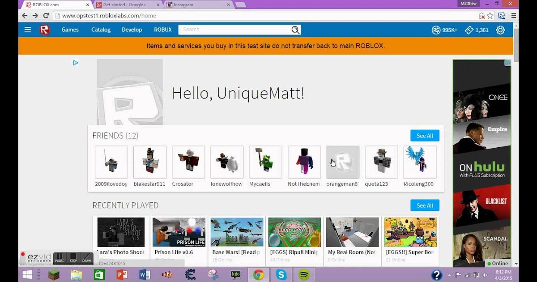Show hidden system tray icons arrow
The image size is (537, 282).
tap(450, 275)
